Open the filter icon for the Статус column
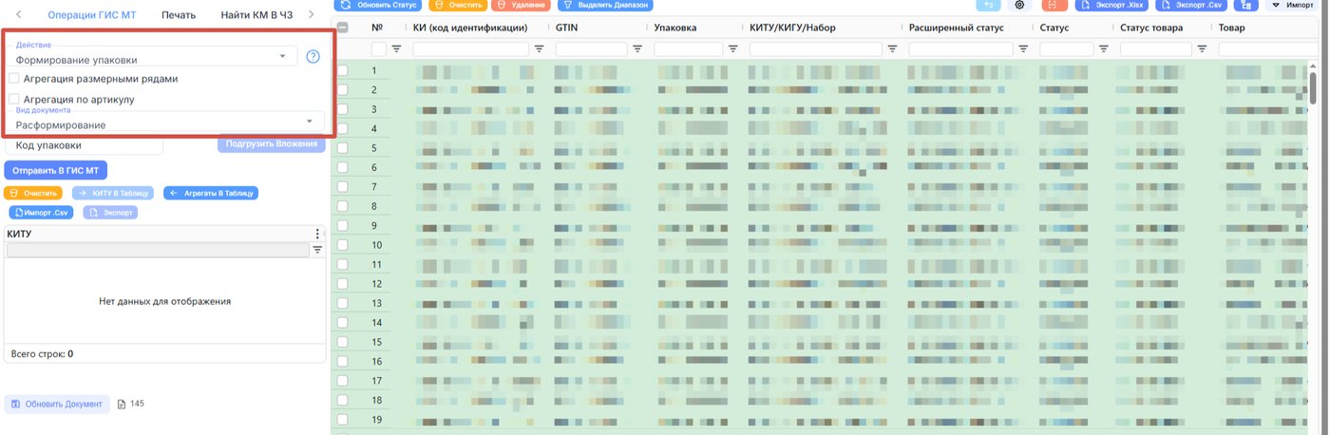 1105,48
